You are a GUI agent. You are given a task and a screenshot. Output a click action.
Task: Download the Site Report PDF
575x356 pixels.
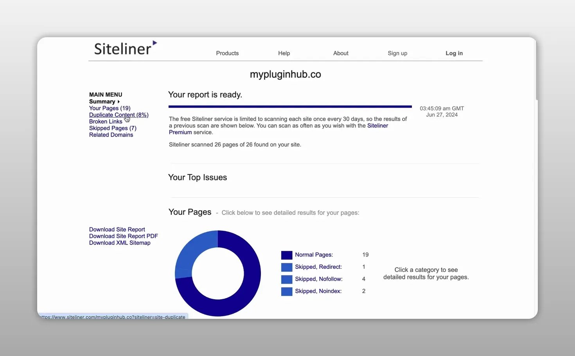(x=124, y=236)
